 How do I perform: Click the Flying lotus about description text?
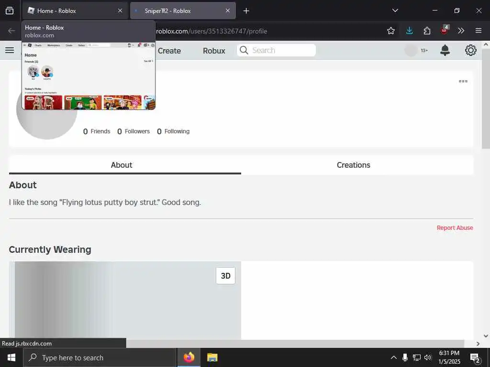coord(105,202)
